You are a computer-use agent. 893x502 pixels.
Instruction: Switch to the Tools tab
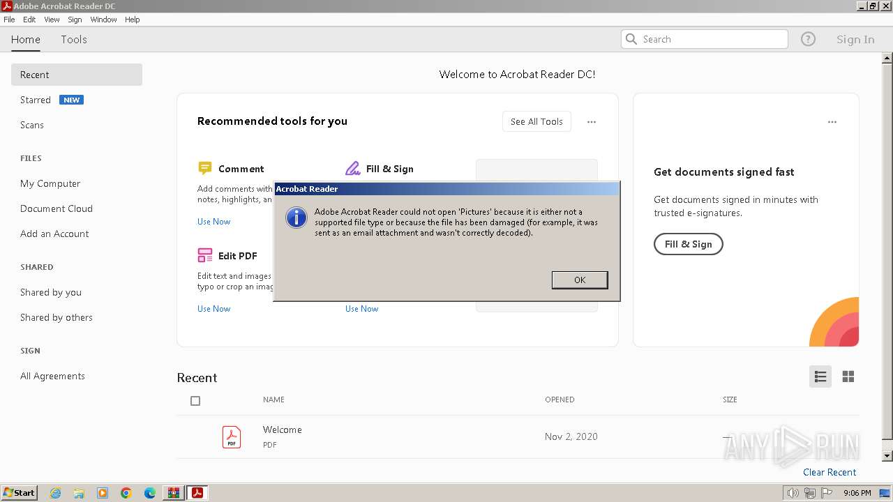74,40
